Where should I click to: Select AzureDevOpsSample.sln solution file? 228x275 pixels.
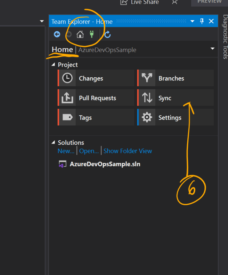click(105, 164)
